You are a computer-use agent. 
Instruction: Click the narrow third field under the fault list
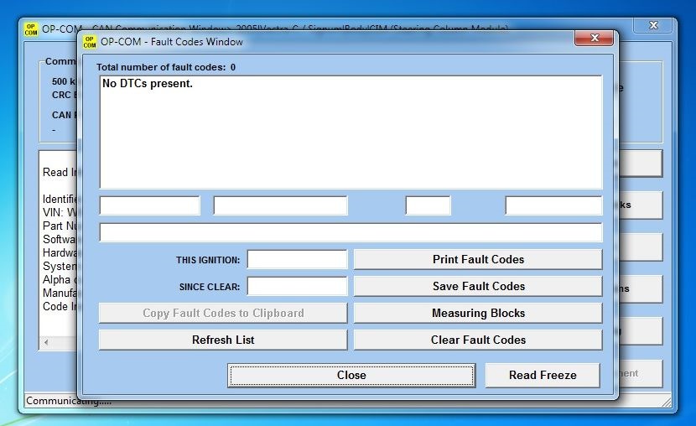coord(428,206)
